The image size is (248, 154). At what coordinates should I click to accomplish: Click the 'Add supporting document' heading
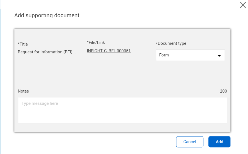point(47,15)
